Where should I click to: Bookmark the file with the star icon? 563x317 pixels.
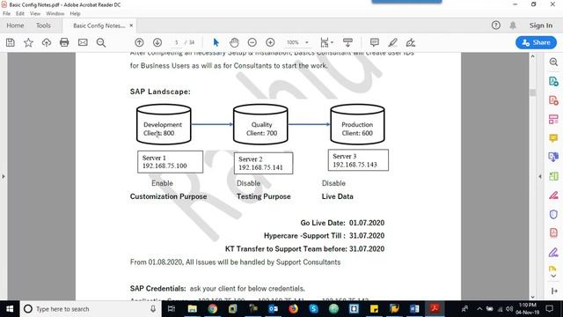[28, 42]
